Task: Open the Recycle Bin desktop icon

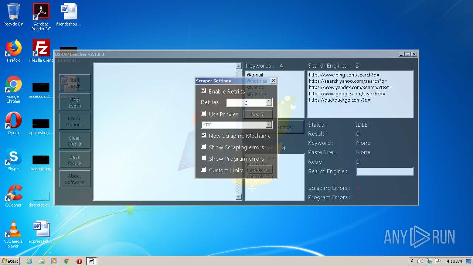Action: [x=13, y=15]
